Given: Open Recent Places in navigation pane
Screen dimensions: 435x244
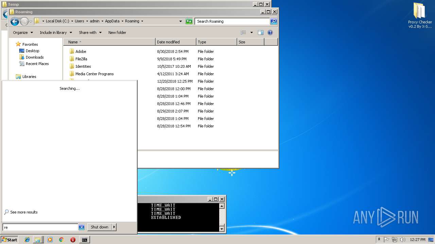Looking at the screenshot, I should [37, 64].
